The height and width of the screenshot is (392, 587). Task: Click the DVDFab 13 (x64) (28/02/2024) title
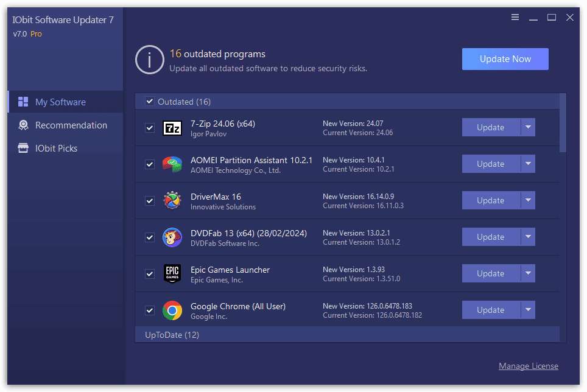[248, 233]
